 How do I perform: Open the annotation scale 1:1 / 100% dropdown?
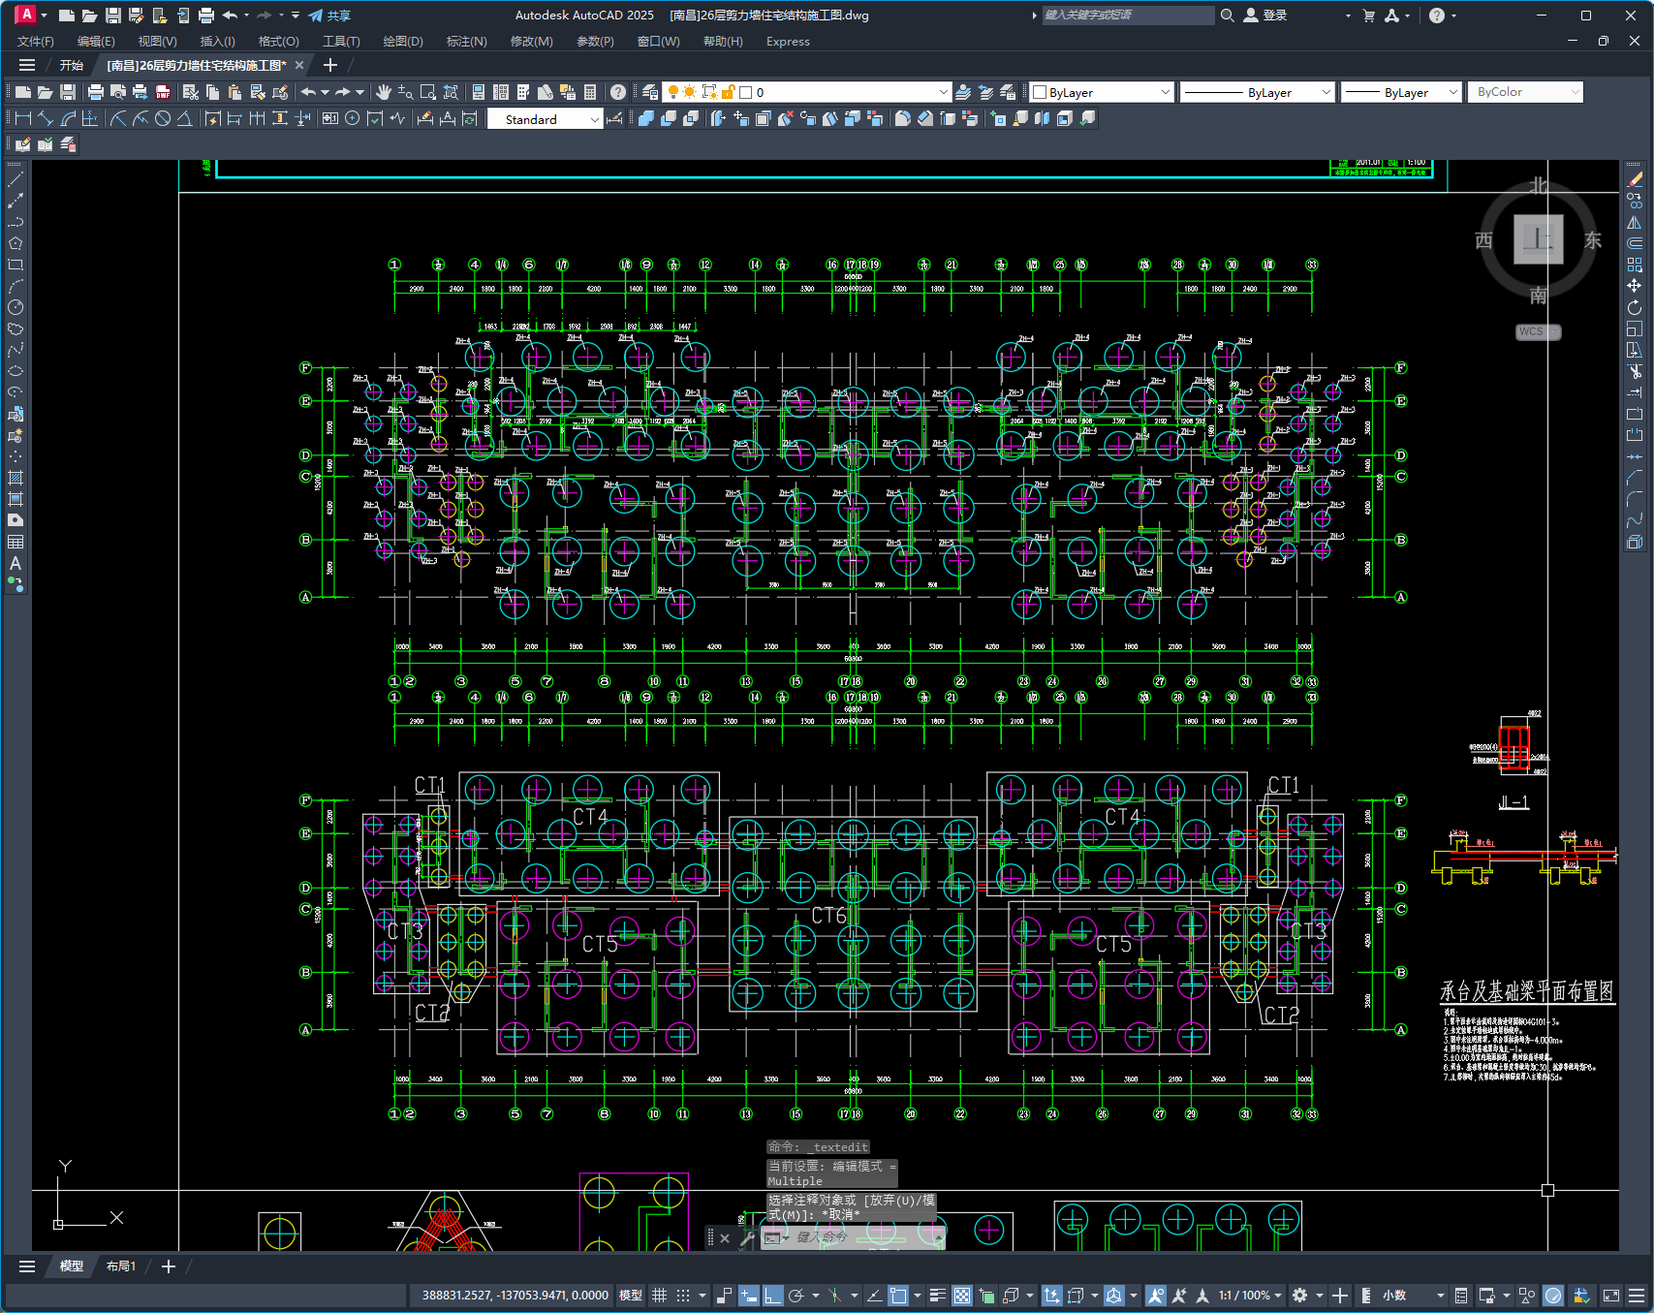[1250, 1296]
